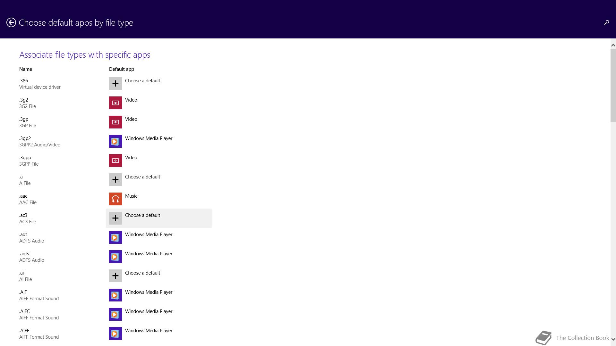Image resolution: width=616 pixels, height=346 pixels.
Task: Click the 'Default app' column header
Action: 122,69
